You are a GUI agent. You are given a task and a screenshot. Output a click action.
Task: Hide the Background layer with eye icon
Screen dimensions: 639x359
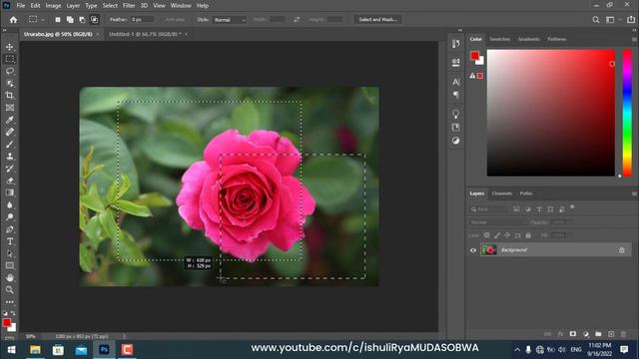[473, 250]
